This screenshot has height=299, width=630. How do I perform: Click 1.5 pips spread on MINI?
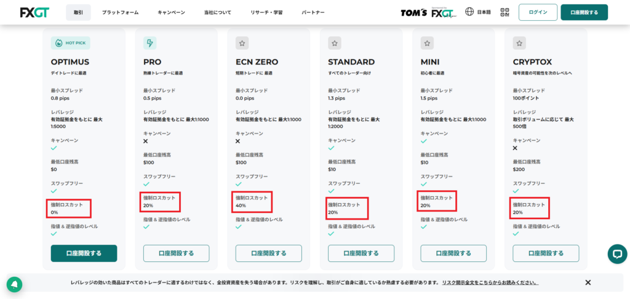[x=429, y=98]
